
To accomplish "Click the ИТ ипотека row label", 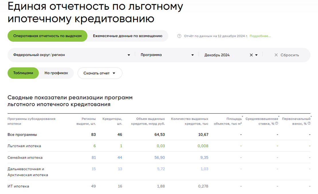I will click(x=18, y=186).
